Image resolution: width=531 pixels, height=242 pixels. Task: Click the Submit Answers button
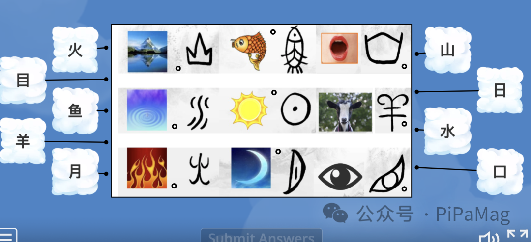pos(261,236)
